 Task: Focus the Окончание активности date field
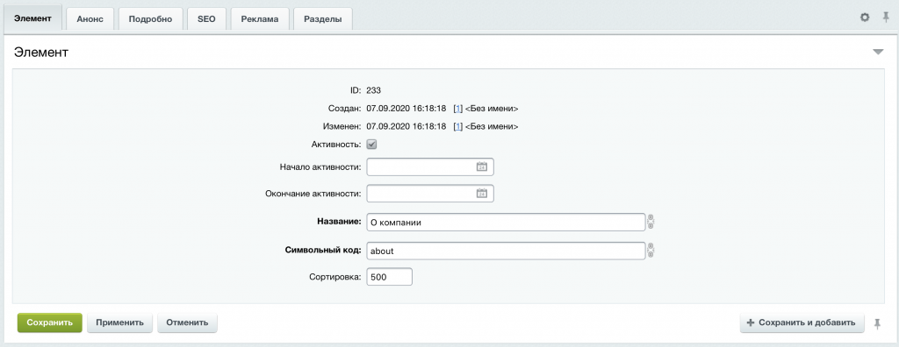(x=430, y=194)
